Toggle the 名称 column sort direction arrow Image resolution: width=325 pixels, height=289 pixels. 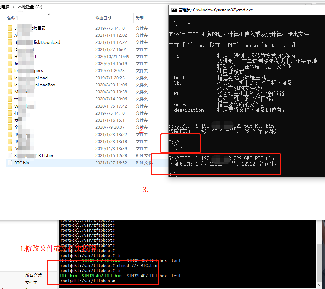click(50, 14)
